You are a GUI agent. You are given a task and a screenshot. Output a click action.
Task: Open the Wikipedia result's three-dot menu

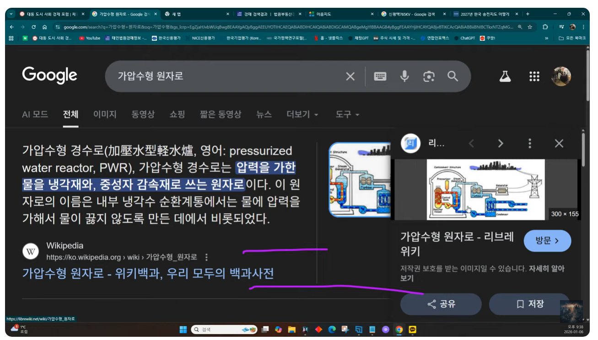pos(207,257)
